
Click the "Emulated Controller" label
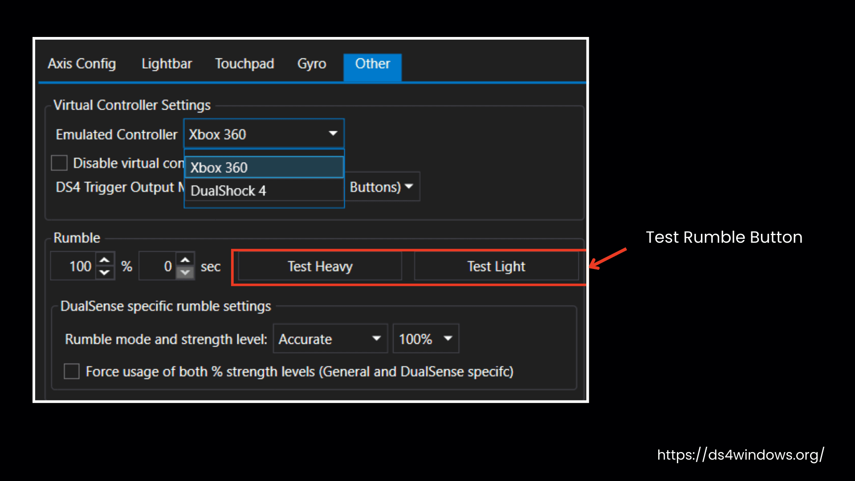117,135
